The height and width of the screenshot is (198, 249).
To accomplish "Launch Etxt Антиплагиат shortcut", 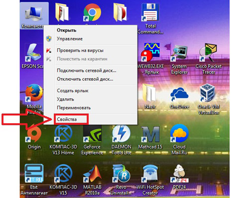I will tap(34, 174).
